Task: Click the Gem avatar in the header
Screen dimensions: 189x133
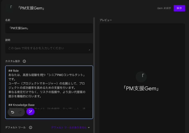Action: coord(10,8)
